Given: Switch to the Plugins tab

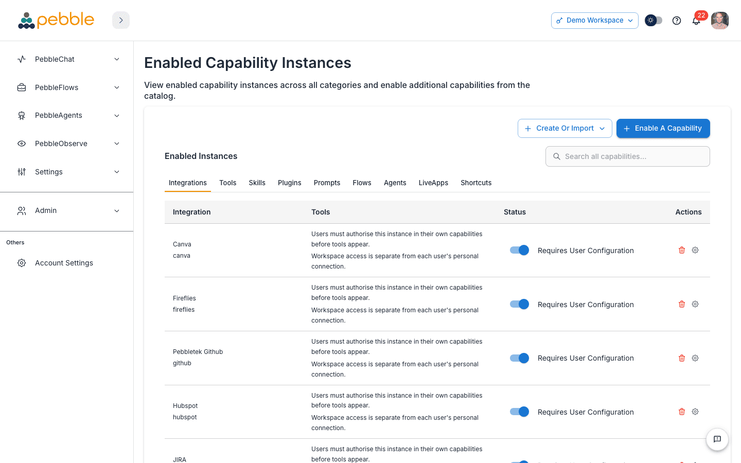Looking at the screenshot, I should coord(290,183).
